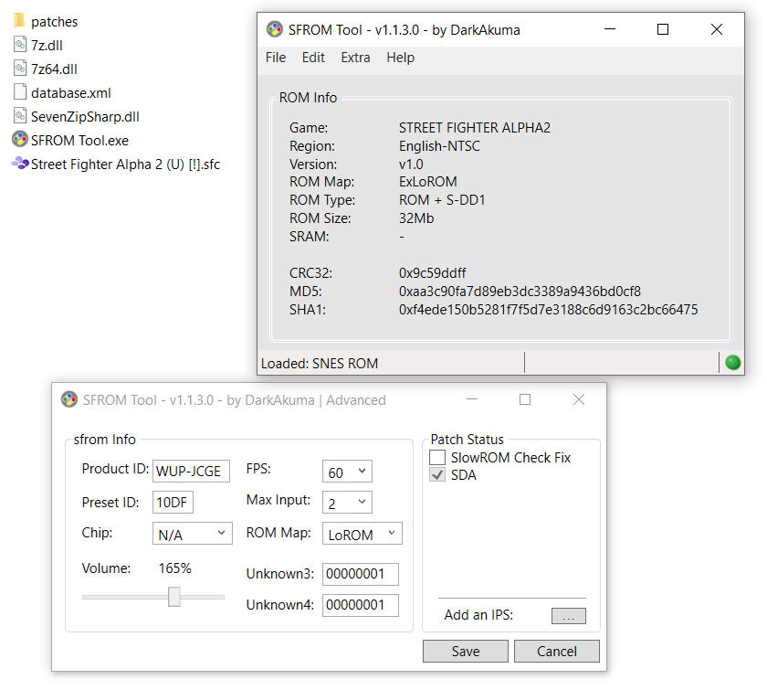The width and height of the screenshot is (767, 690).
Task: Close the main SFROM Tool window
Action: [716, 29]
